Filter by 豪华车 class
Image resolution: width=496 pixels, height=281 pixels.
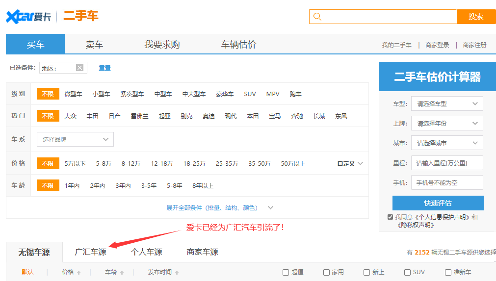pos(225,94)
